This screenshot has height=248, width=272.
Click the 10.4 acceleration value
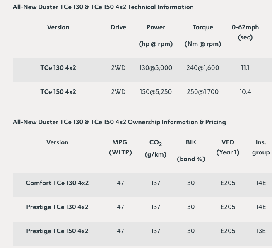(x=245, y=92)
